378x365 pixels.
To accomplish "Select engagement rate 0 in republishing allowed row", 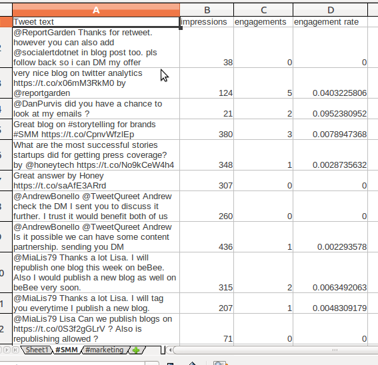I will coord(330,329).
